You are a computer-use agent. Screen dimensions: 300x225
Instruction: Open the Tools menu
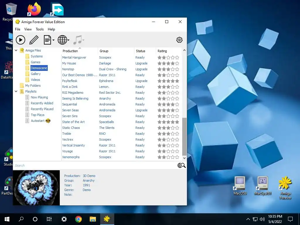40,29
